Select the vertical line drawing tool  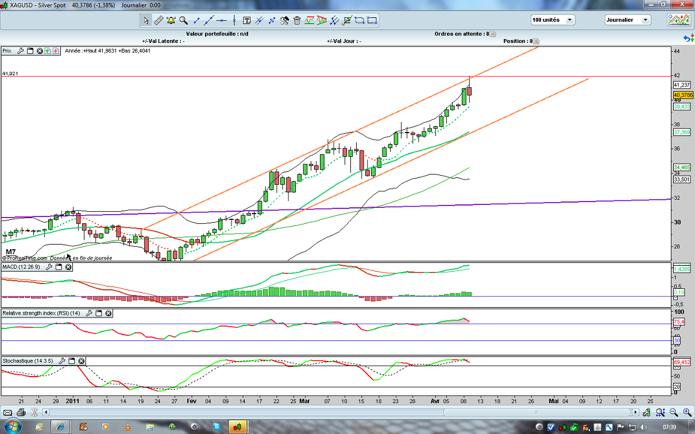pos(234,20)
